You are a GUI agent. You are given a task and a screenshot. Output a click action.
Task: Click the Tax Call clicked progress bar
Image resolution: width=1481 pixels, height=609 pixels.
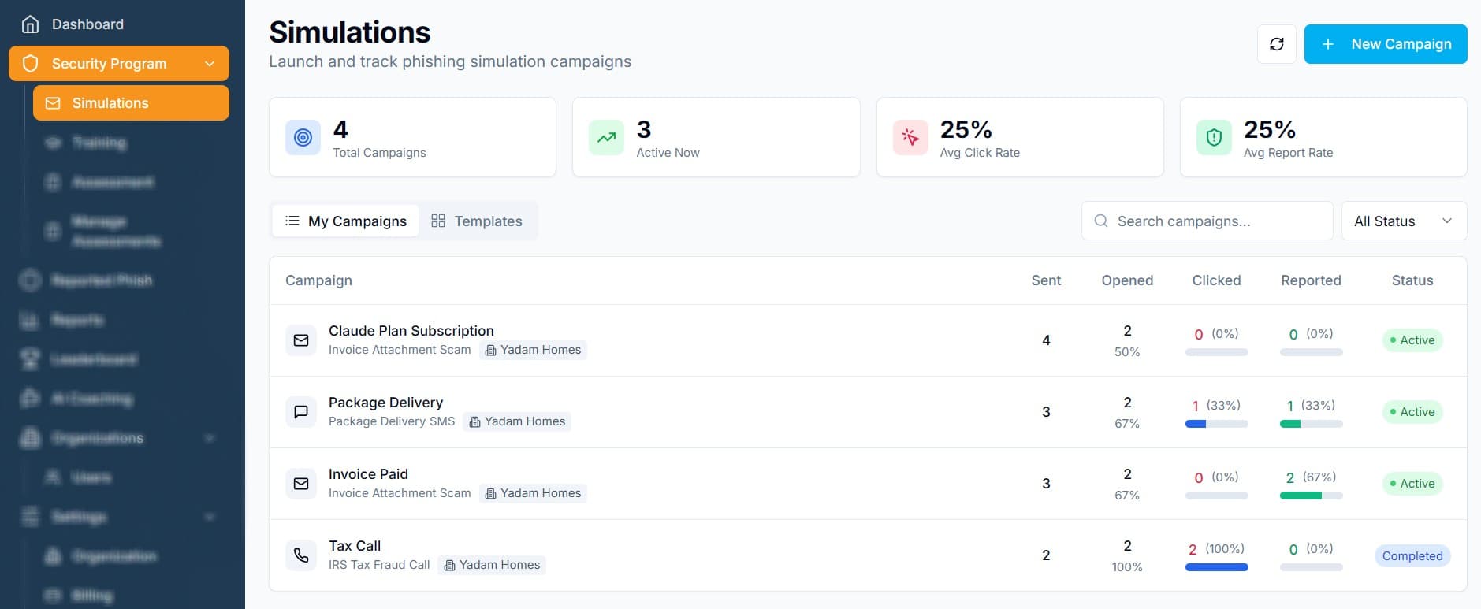pos(1216,567)
